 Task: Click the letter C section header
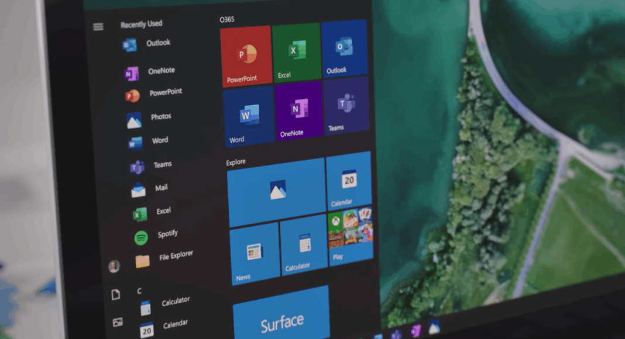tap(139, 291)
